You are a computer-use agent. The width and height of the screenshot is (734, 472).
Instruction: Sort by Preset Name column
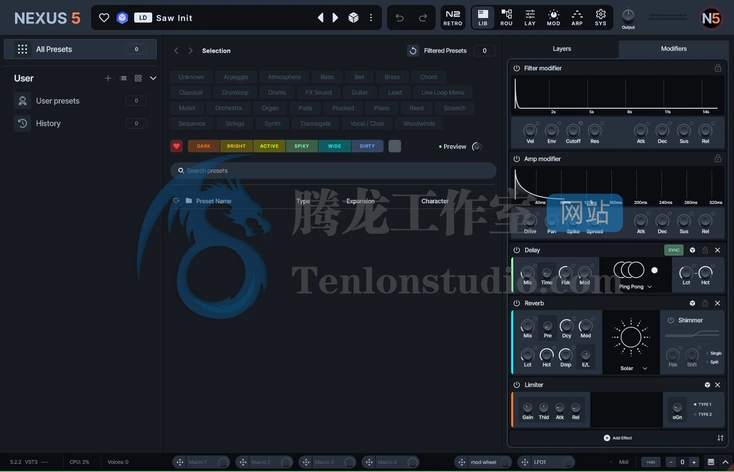[213, 201]
